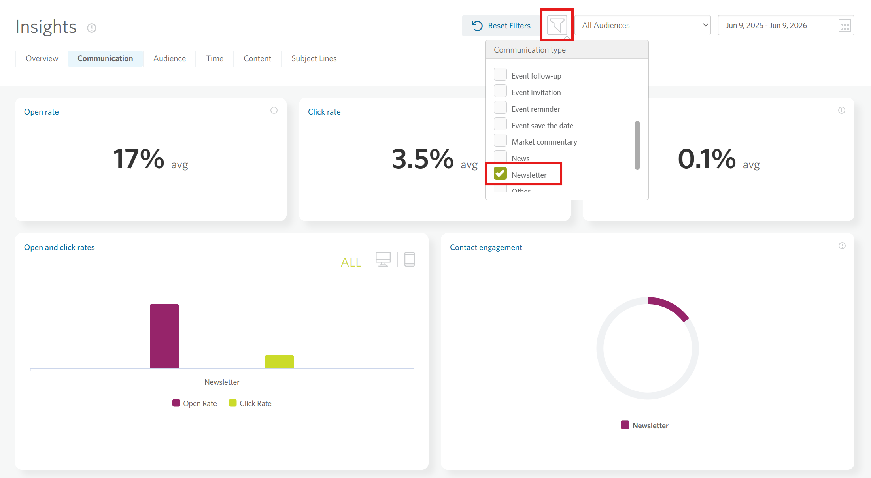
Task: Enable the Market commentary checkbox
Action: pyautogui.click(x=500, y=140)
